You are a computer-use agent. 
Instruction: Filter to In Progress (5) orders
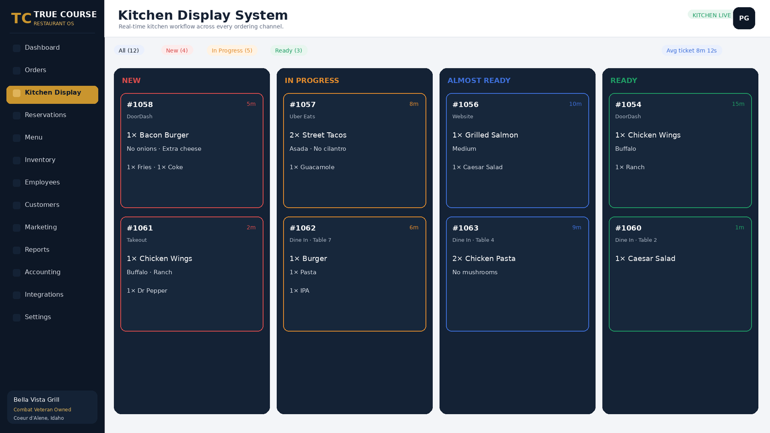click(x=232, y=51)
